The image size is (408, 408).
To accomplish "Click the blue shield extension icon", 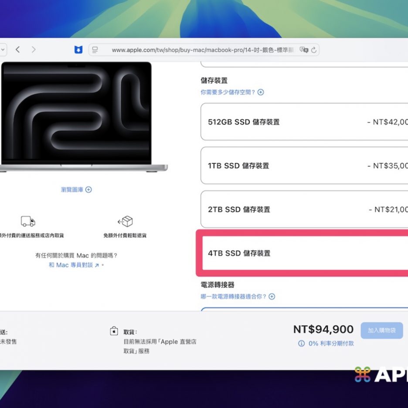I will pos(78,50).
